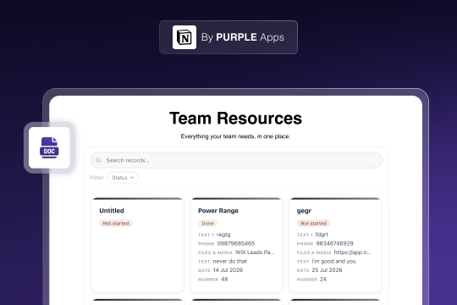Click 'never do that' text value
This screenshot has height=305, width=457.
(230, 261)
